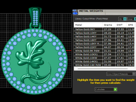This screenshot has width=136, height=102.
Task: Select Yellow Gold:22KY row
Action: point(104,47)
